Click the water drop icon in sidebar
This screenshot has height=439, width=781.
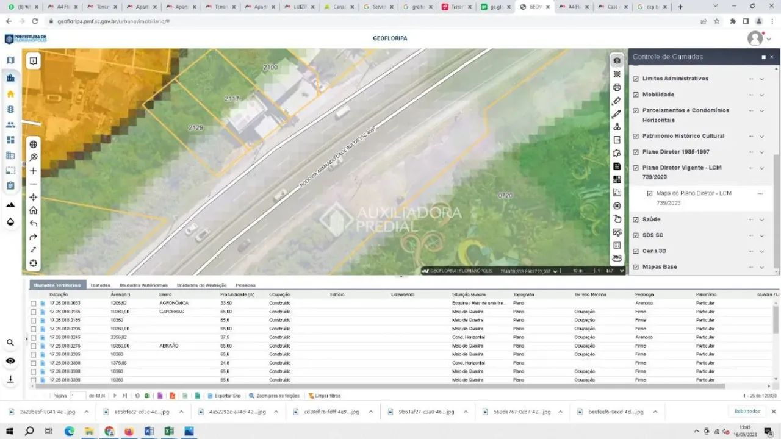[10, 222]
